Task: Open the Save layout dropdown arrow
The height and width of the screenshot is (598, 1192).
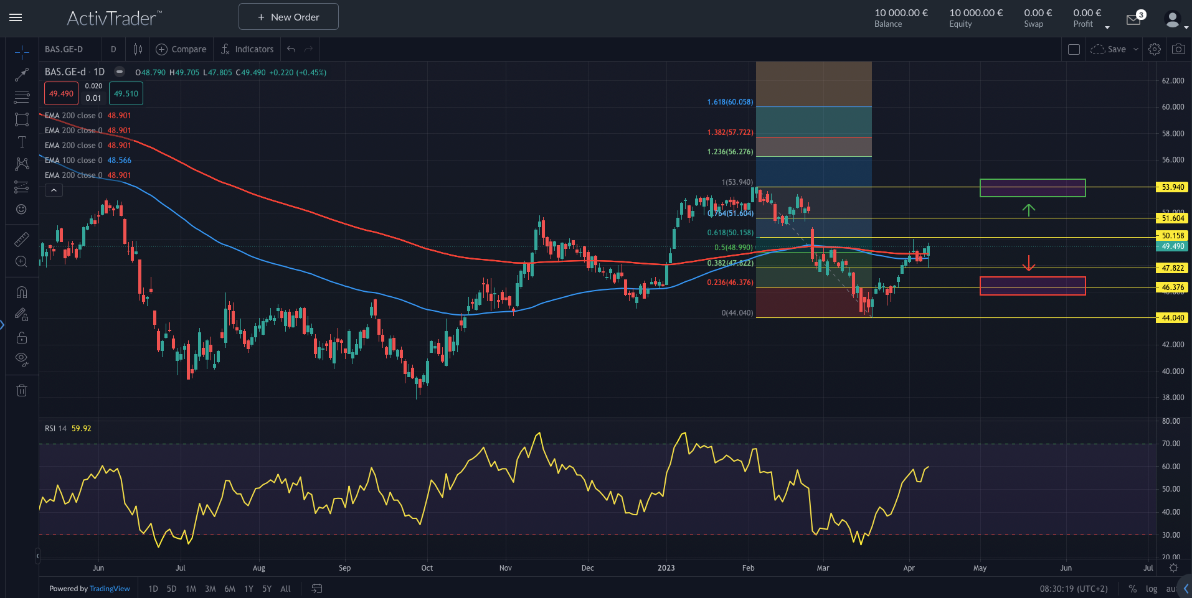Action: (1135, 49)
